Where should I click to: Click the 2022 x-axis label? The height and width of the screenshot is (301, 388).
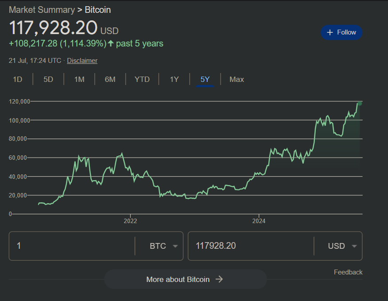pos(130,221)
